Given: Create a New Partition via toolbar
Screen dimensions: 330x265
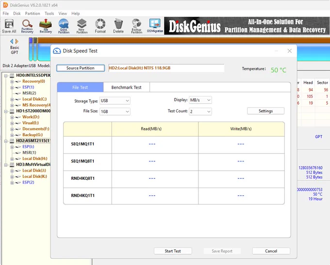Looking at the screenshot, I should tap(82, 26).
